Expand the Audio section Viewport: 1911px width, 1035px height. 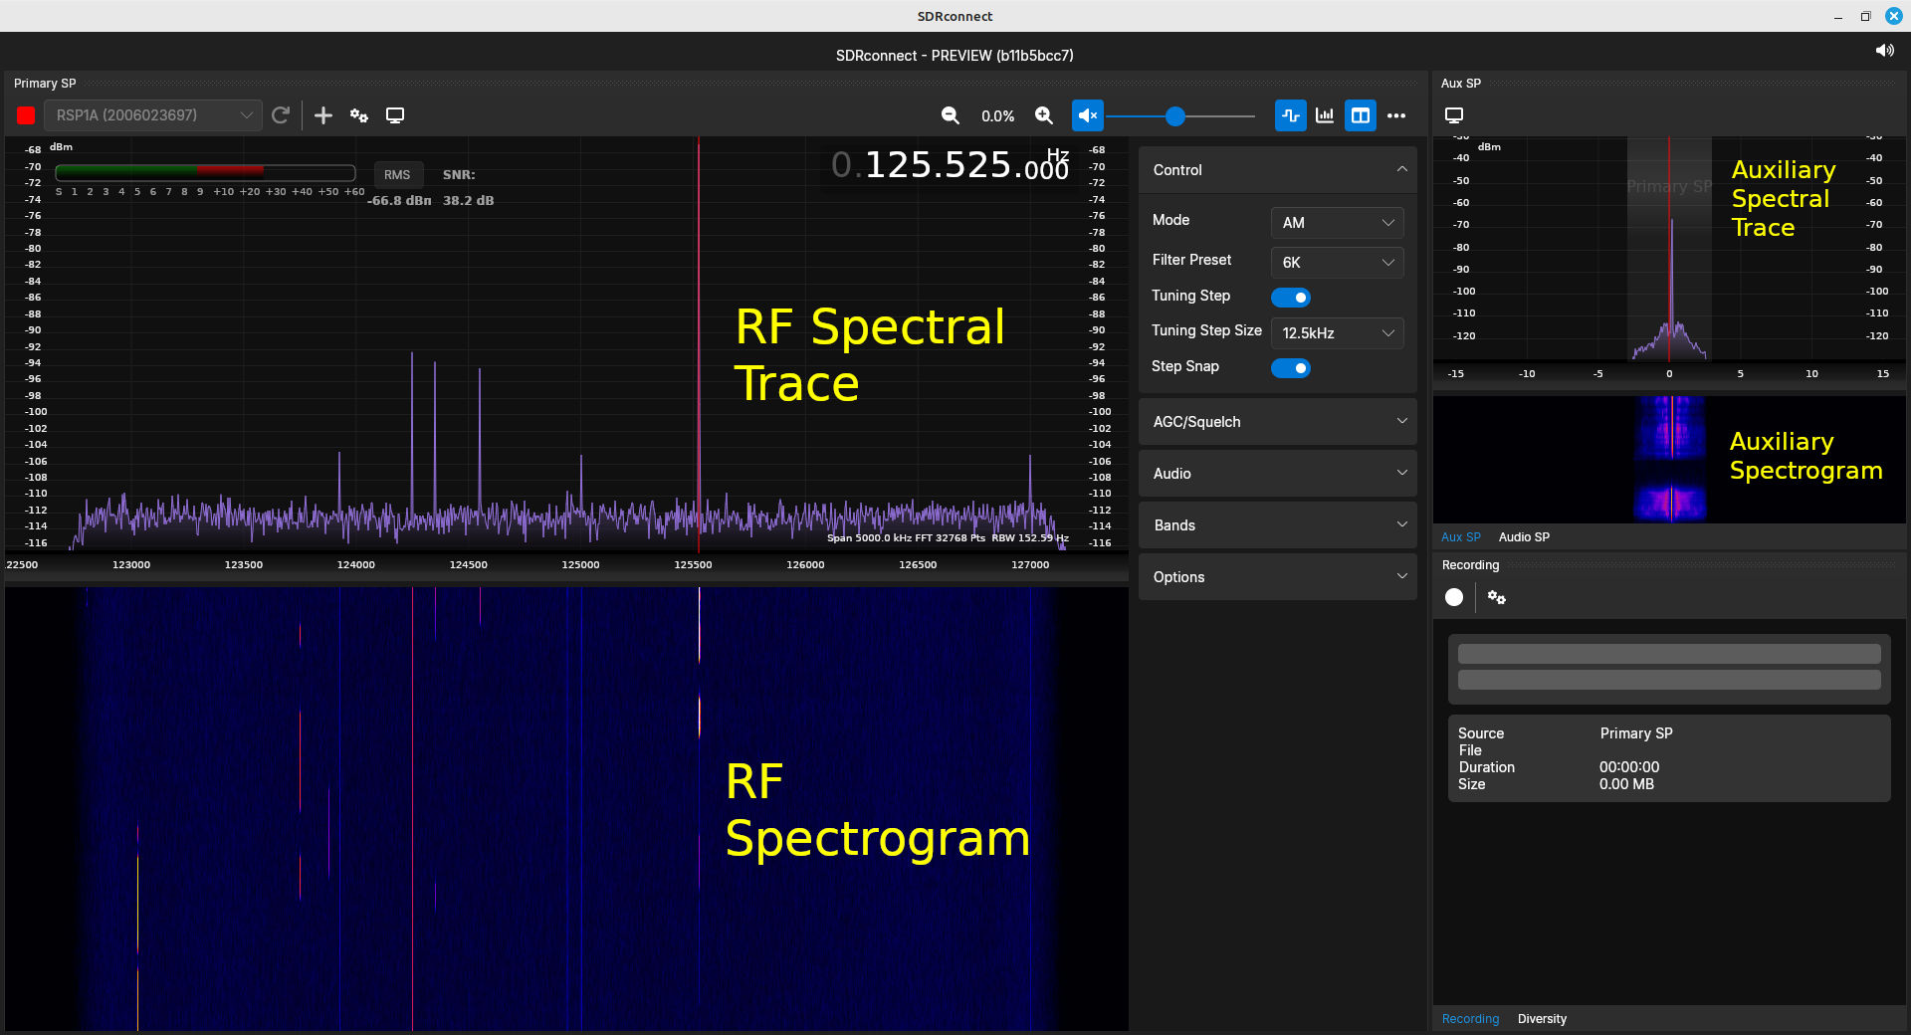tap(1277, 474)
